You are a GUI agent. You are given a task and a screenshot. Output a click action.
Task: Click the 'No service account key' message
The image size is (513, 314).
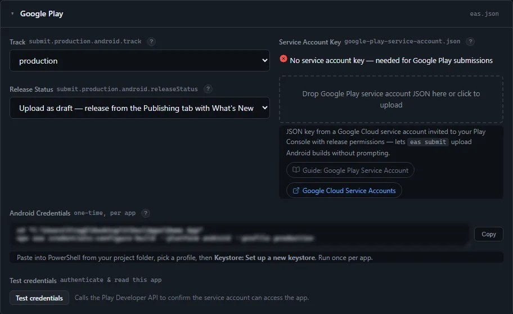391,61
